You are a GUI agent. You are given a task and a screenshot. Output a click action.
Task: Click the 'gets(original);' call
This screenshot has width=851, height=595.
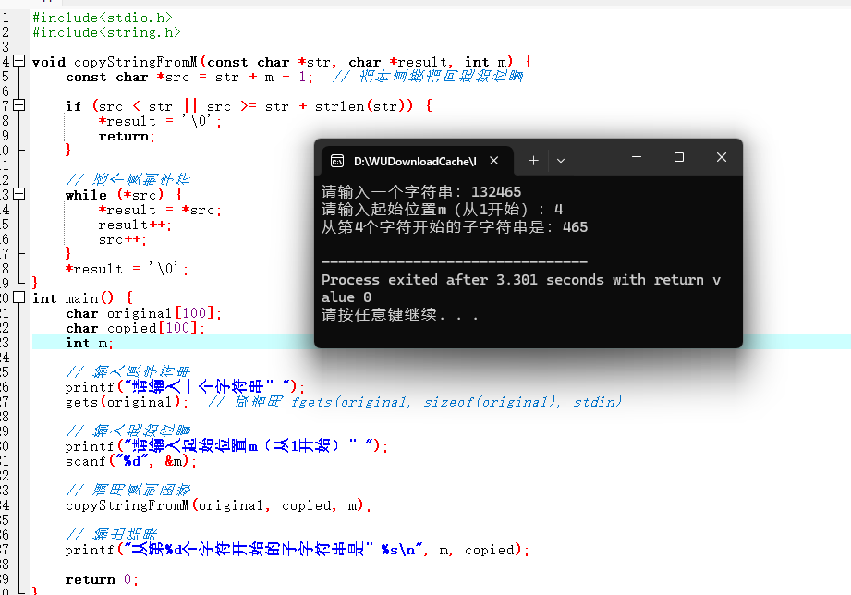click(x=127, y=402)
